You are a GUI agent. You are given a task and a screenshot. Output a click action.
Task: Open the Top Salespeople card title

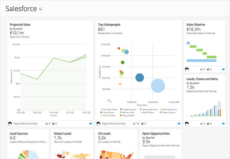pyautogui.click(x=109, y=25)
